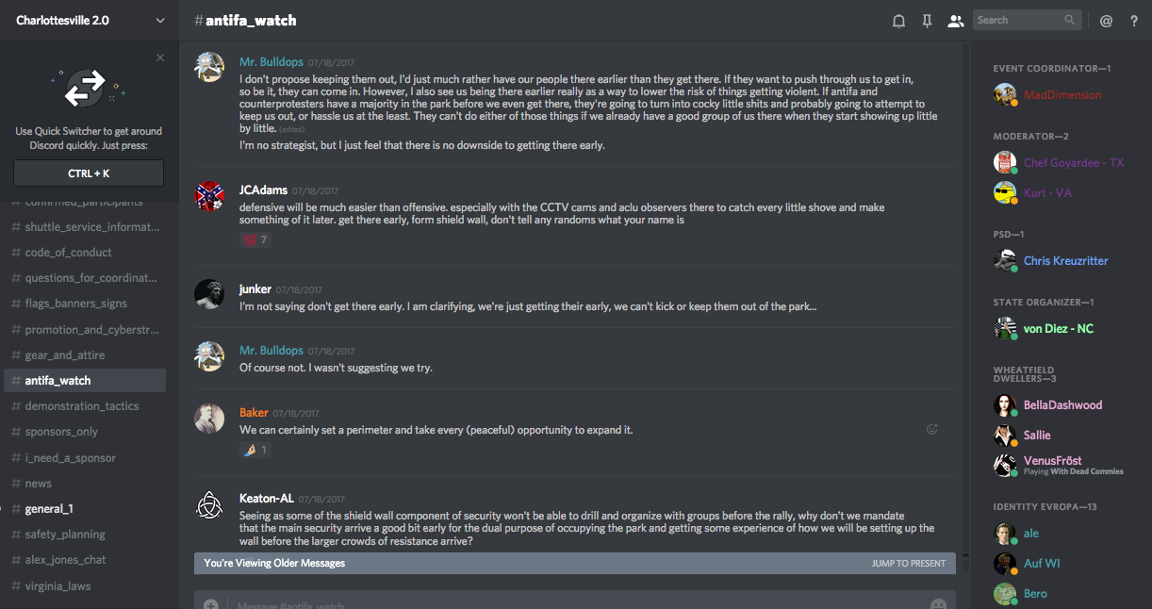This screenshot has height=609, width=1152.
Task: Switch to the general_1 channel
Action: pos(49,509)
